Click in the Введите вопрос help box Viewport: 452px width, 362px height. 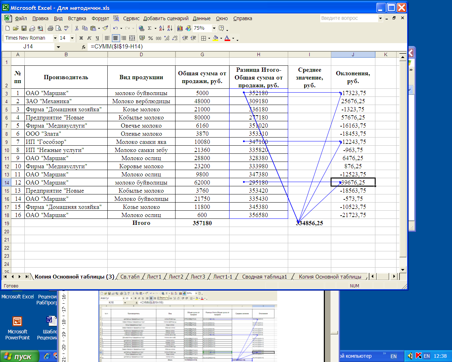(x=349, y=18)
